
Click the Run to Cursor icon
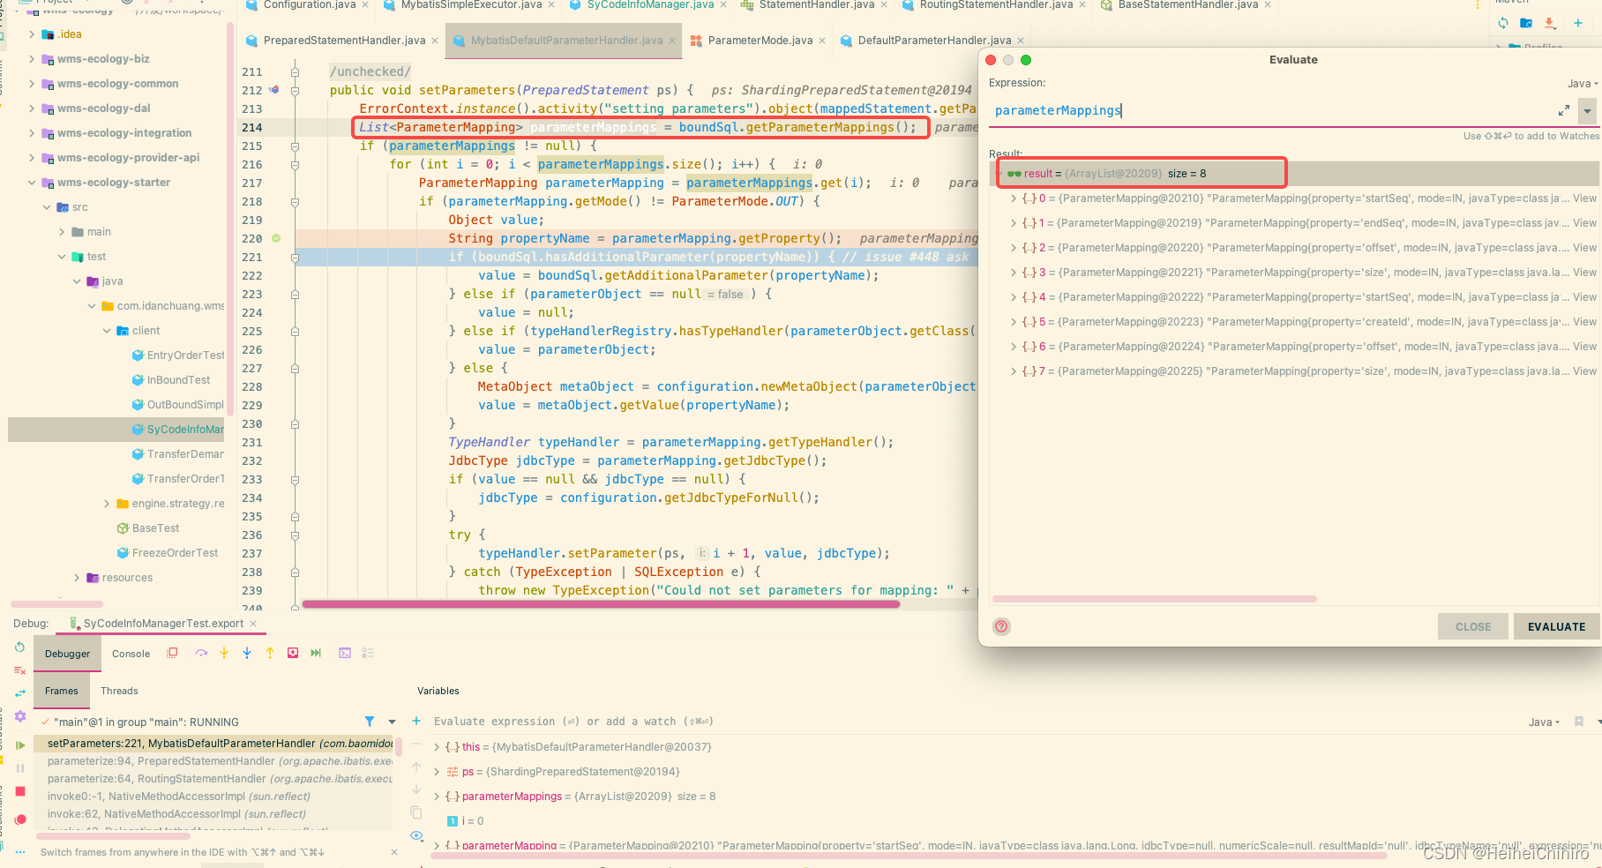pyautogui.click(x=316, y=653)
